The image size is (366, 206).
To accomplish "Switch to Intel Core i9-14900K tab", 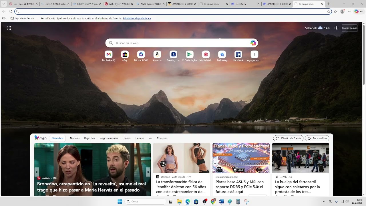I will tap(23, 4).
